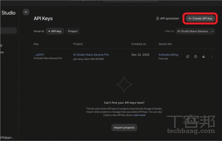This screenshot has width=222, height=141.
Task: Expand the Filter by project dropdown
Action: [195, 31]
